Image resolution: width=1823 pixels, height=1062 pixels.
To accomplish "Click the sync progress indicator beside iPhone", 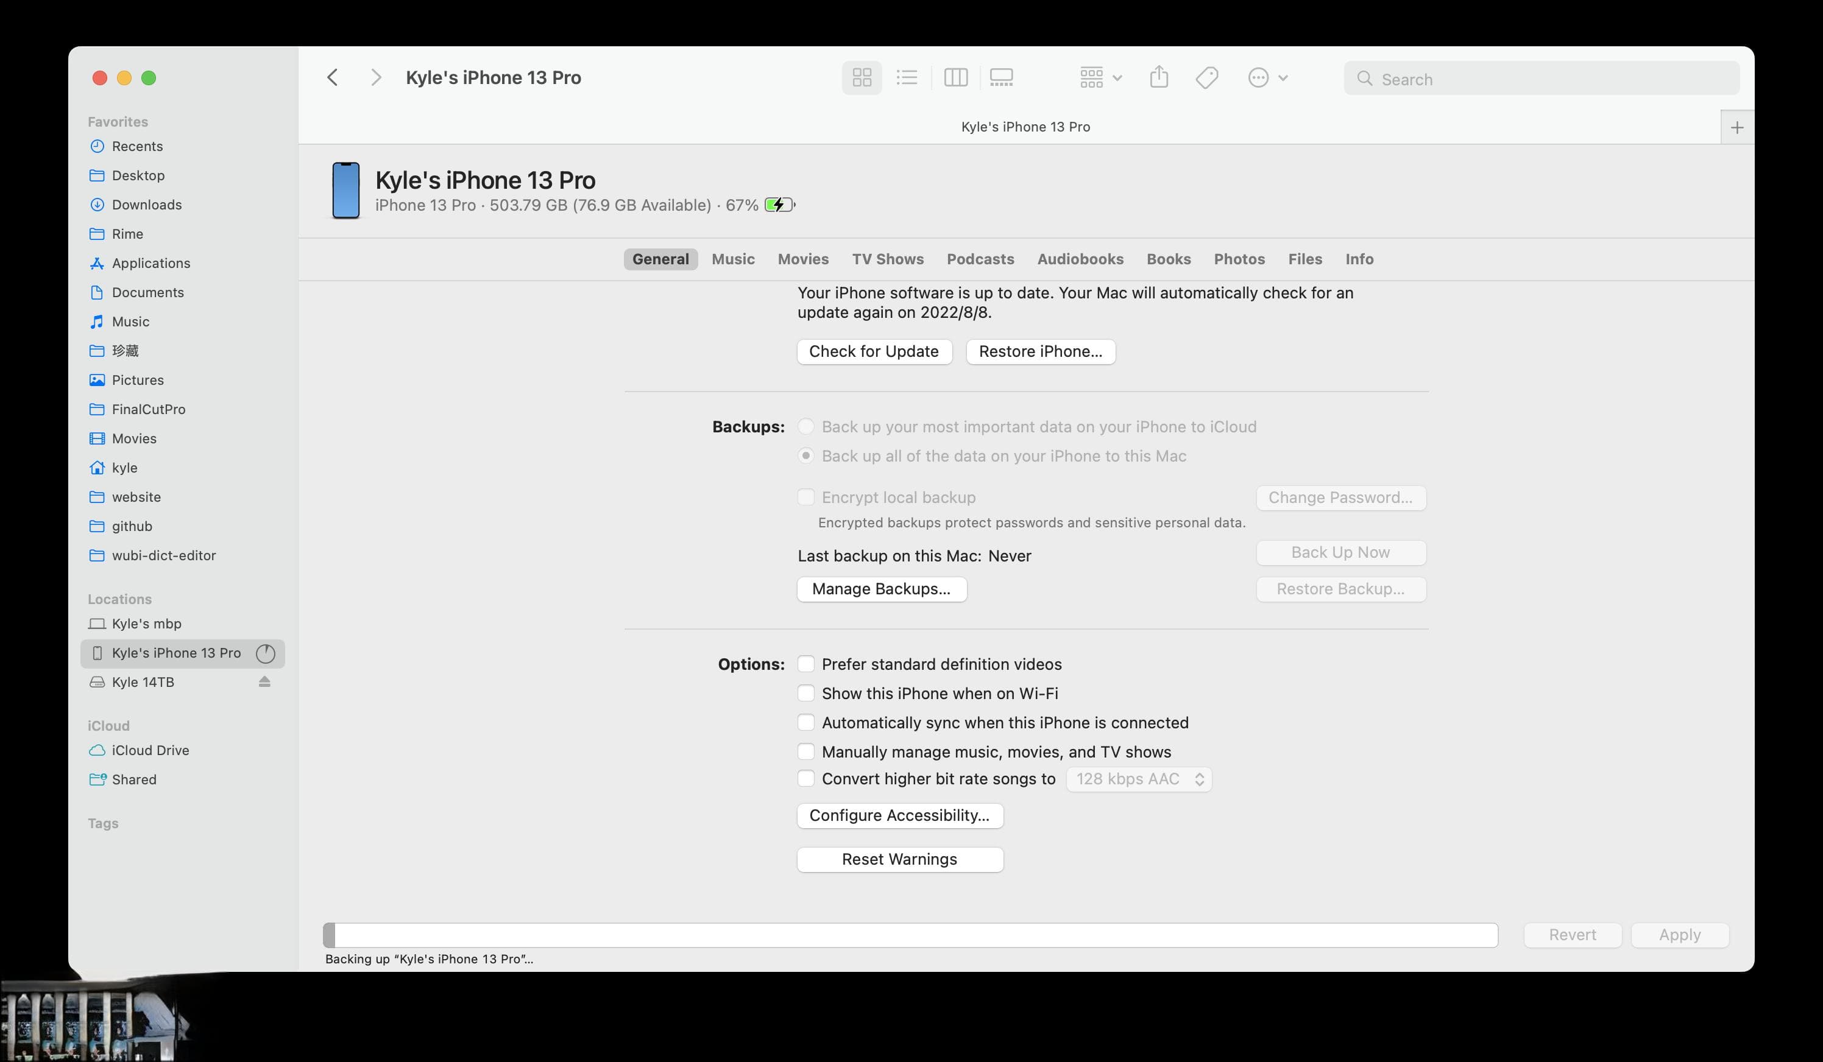I will coord(266,653).
